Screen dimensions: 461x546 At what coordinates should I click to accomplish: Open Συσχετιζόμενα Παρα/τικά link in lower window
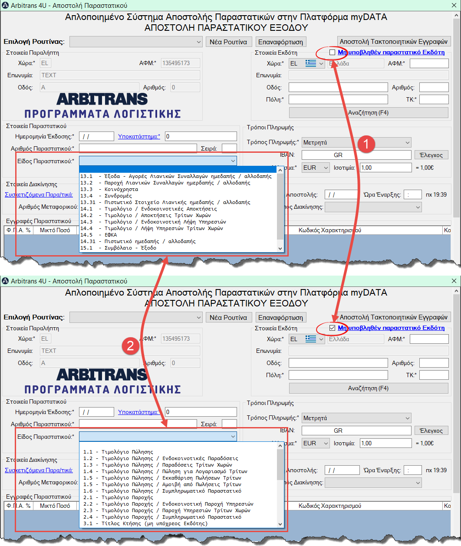click(x=39, y=470)
